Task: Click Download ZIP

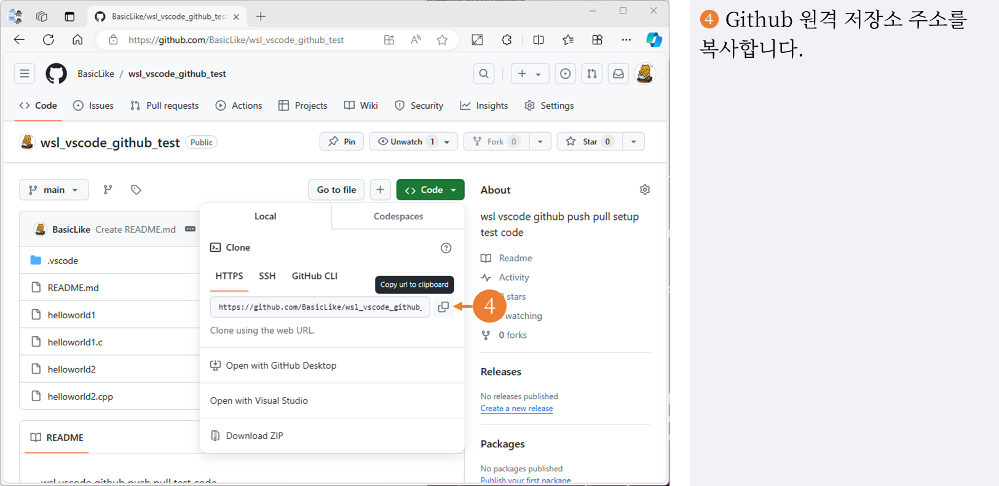Action: point(255,436)
